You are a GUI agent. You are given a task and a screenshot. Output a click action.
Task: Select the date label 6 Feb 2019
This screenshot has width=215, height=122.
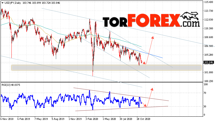pyautogui.click(x=24, y=119)
